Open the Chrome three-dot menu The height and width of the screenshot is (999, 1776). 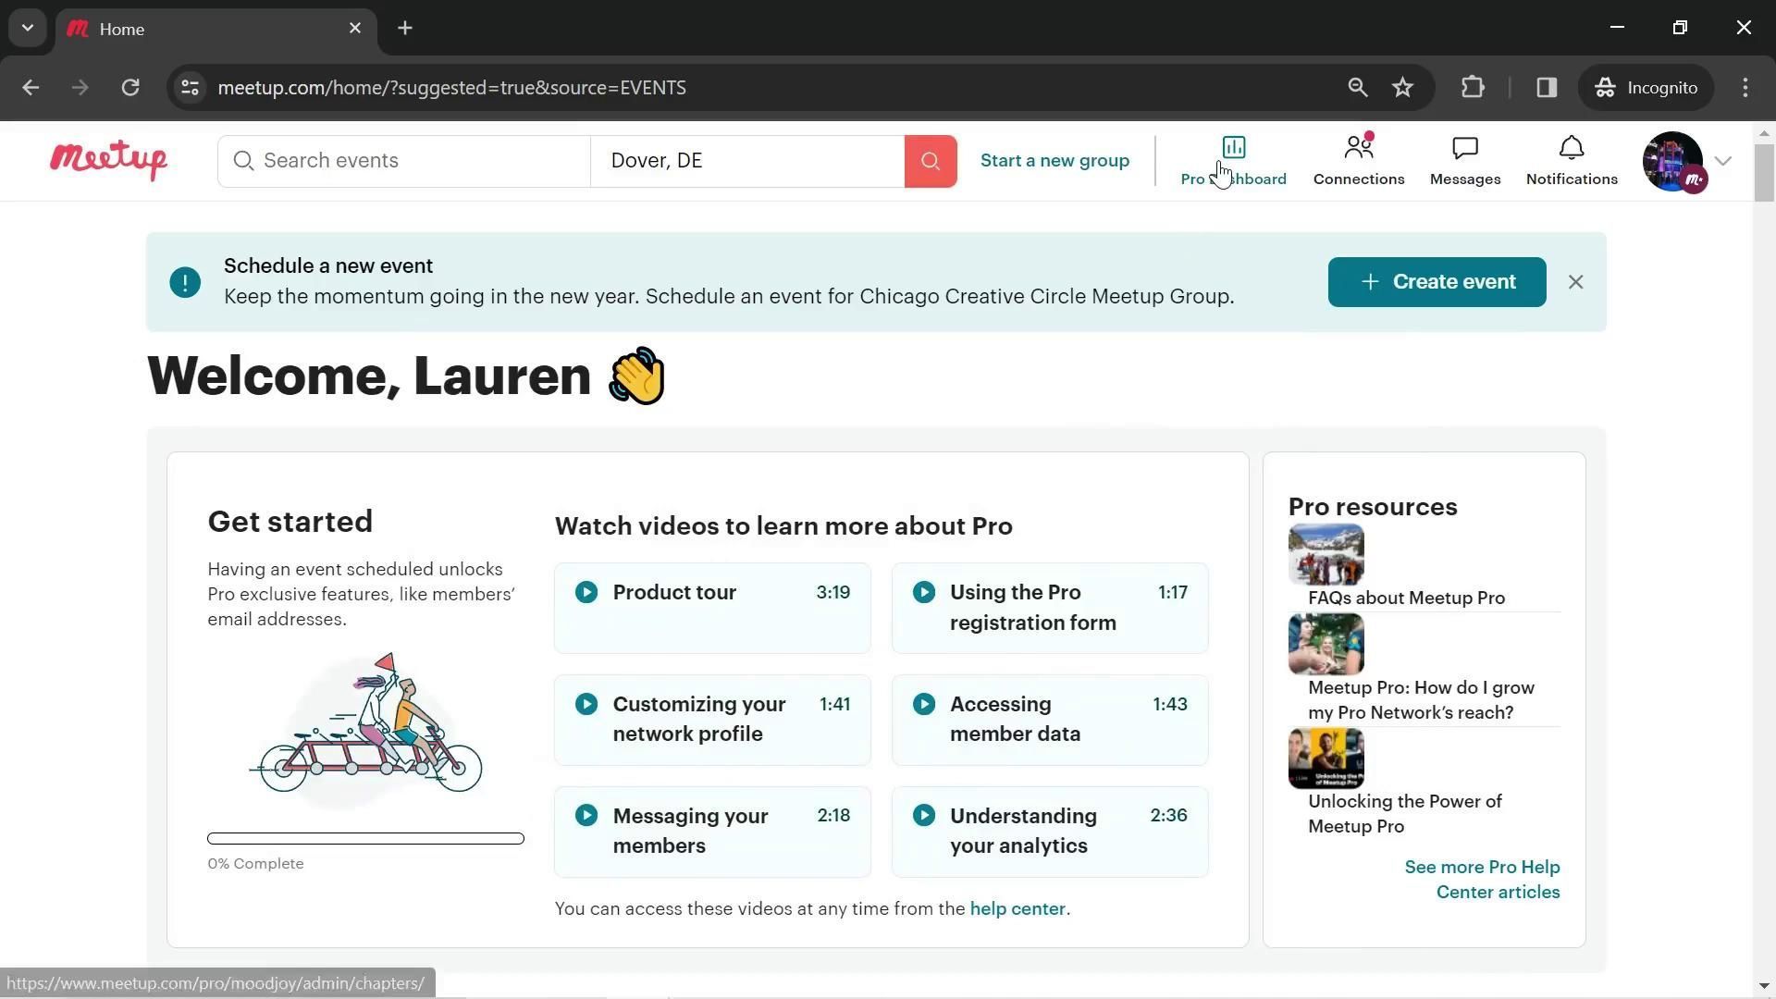1745,87
